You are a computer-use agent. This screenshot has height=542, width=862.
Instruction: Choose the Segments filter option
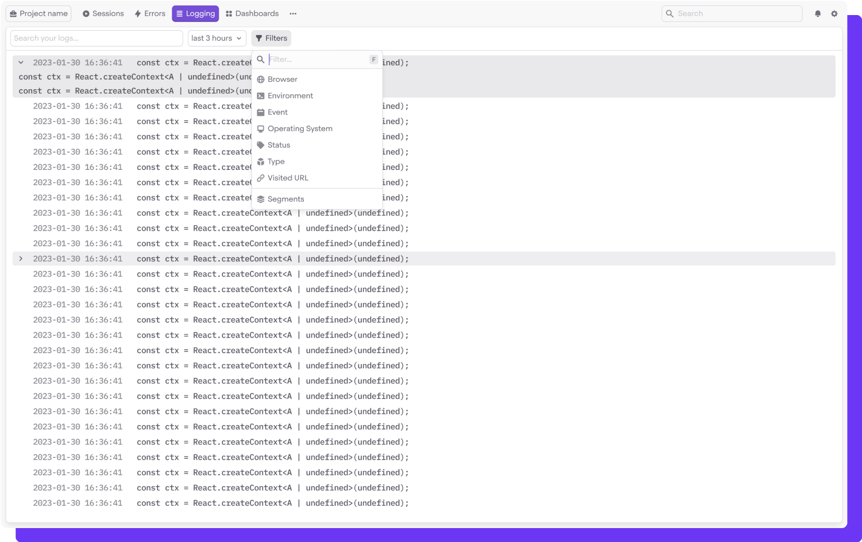coord(317,199)
